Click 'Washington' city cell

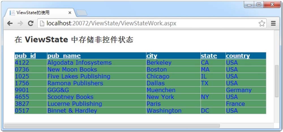click(x=173, y=111)
